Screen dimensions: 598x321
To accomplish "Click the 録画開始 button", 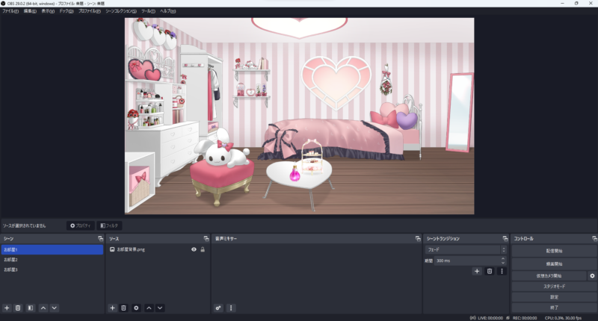I will tap(554, 264).
